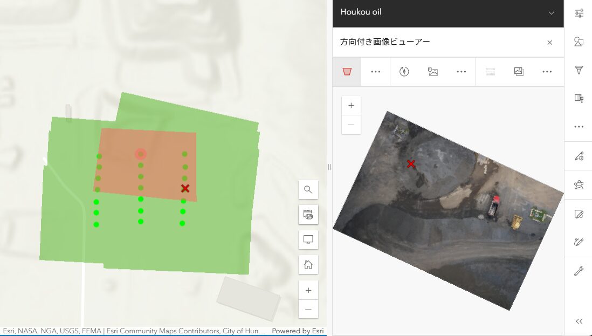Click the shapes styles icon in sidebar
The height and width of the screenshot is (336, 592).
[579, 42]
